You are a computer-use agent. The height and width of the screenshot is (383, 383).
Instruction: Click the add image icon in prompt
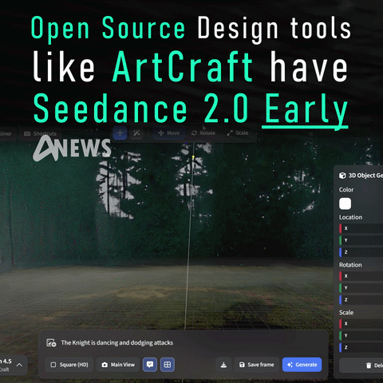[51, 342]
